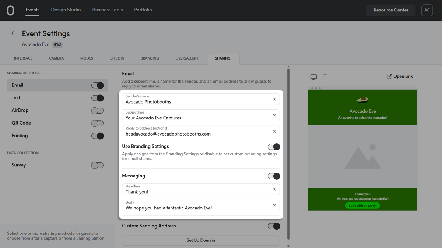Screen dimensions: 442x248
Task: Disable the Text sharing toggle
Action: pos(97,98)
